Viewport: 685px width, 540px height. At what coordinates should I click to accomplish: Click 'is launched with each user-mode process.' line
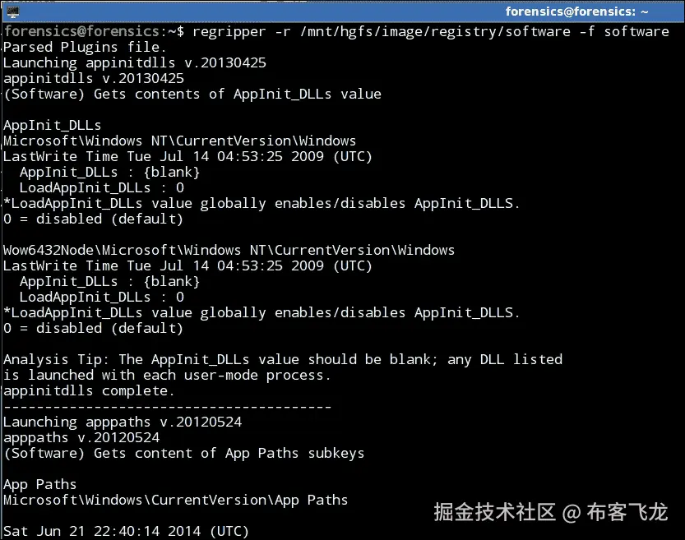pyautogui.click(x=167, y=375)
